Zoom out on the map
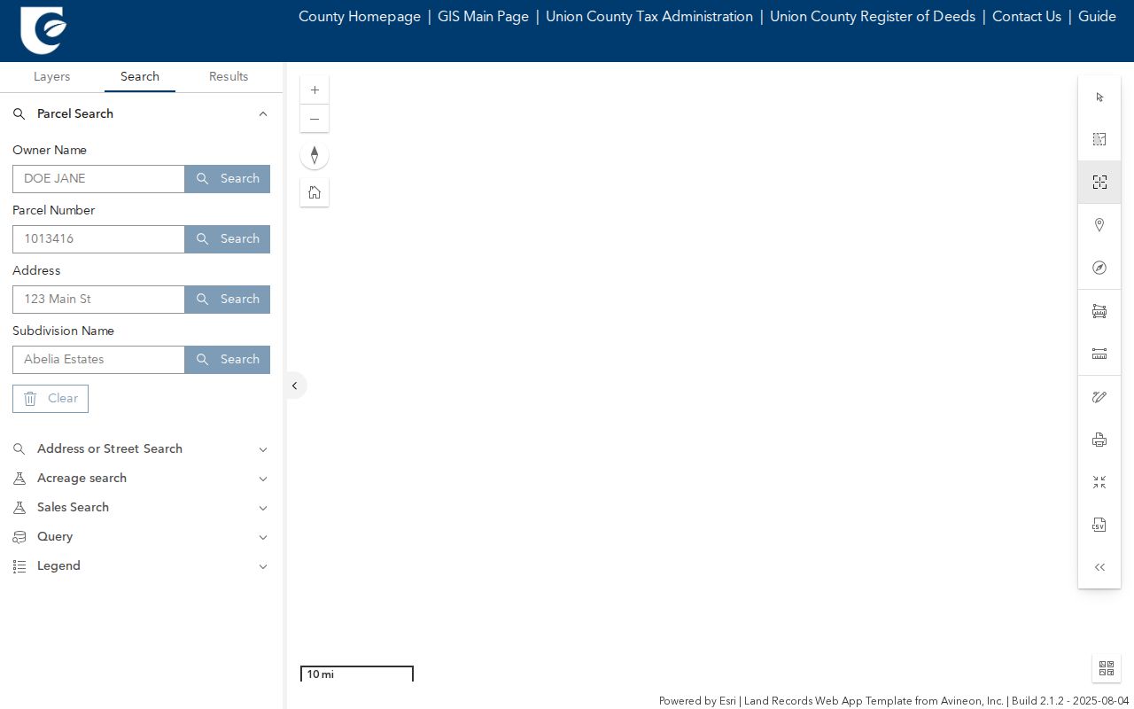1134x709 pixels. [315, 119]
